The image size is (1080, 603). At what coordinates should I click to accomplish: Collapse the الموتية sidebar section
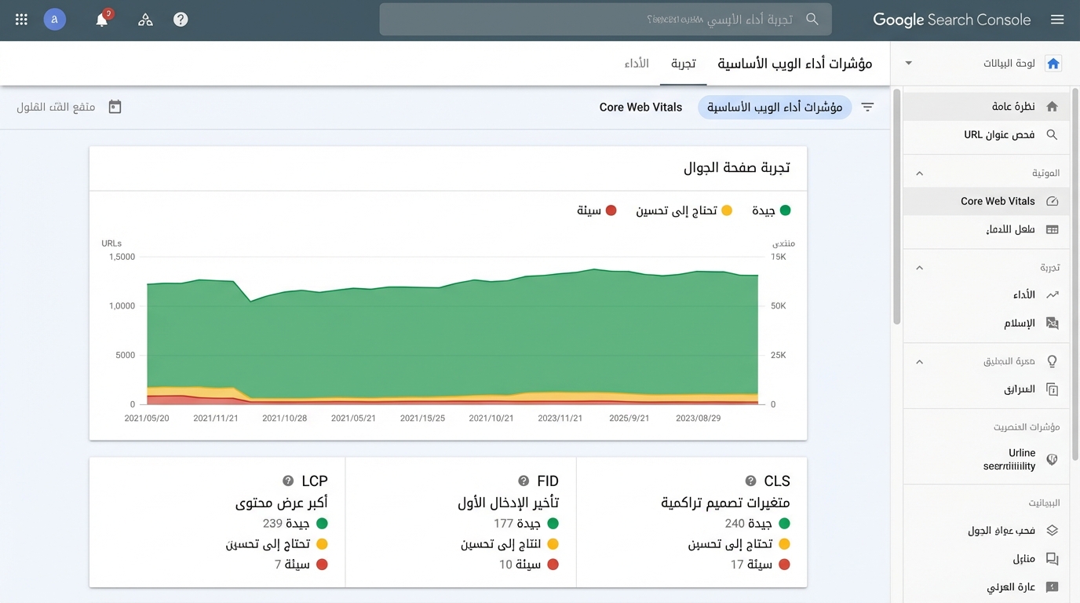pos(920,173)
